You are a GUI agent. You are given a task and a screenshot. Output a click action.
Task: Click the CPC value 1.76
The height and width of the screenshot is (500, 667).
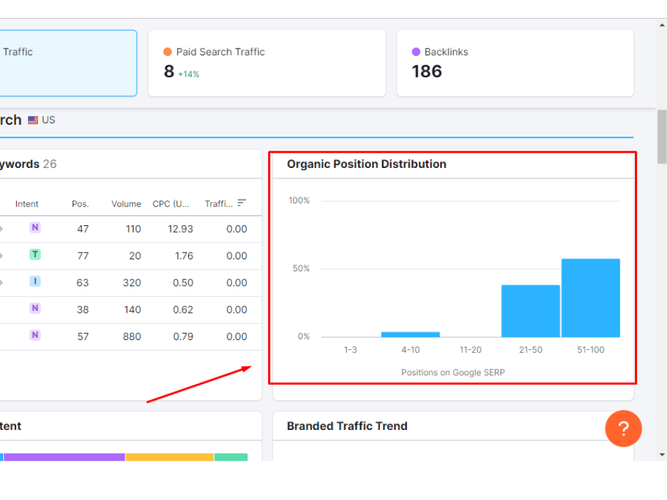click(184, 255)
